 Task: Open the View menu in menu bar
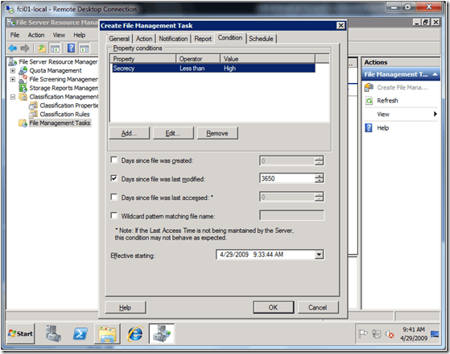click(59, 35)
